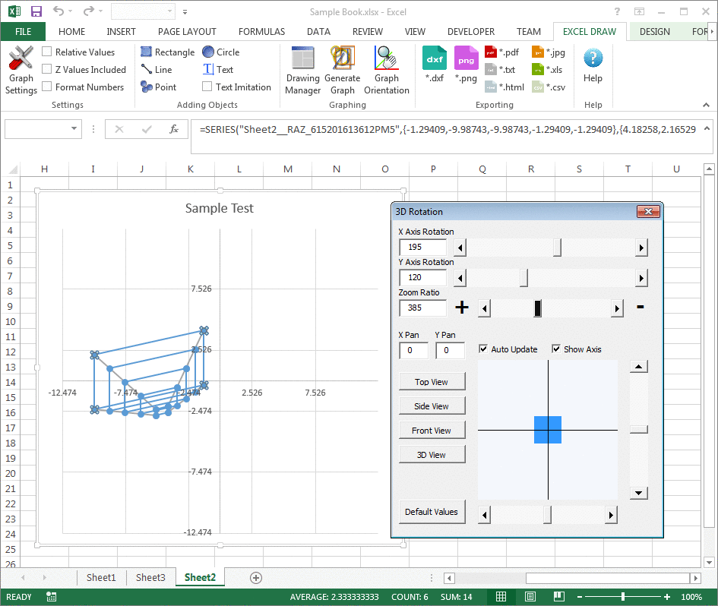Export drawing as *.dxf
The image size is (718, 606).
click(435, 65)
